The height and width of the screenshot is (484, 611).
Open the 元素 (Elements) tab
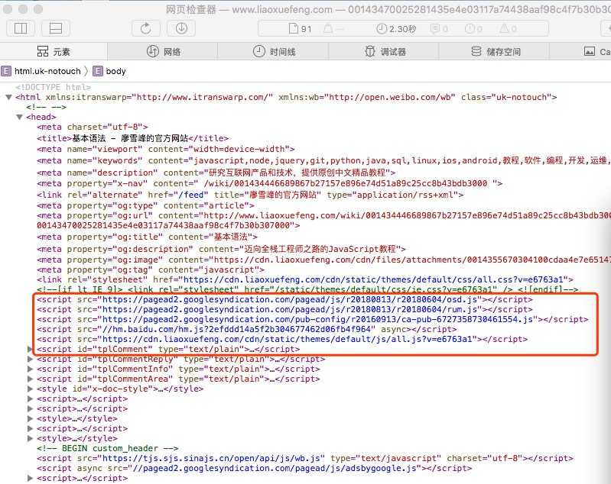click(x=54, y=51)
